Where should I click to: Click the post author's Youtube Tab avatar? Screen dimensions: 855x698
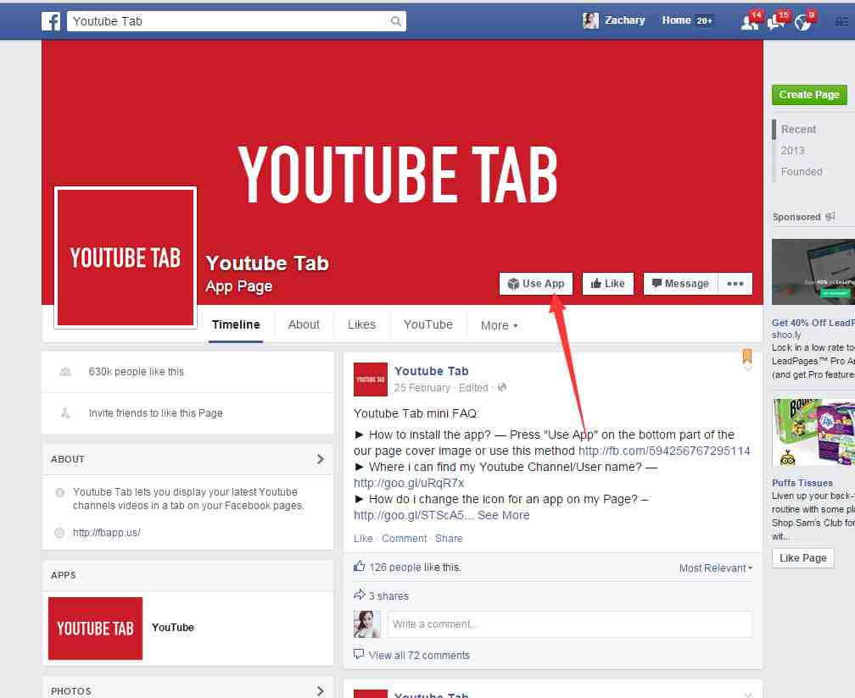370,379
